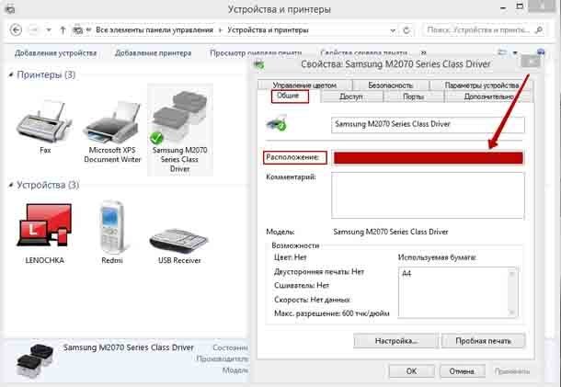Click the Комментарий text area
The height and width of the screenshot is (387, 561).
click(x=428, y=195)
